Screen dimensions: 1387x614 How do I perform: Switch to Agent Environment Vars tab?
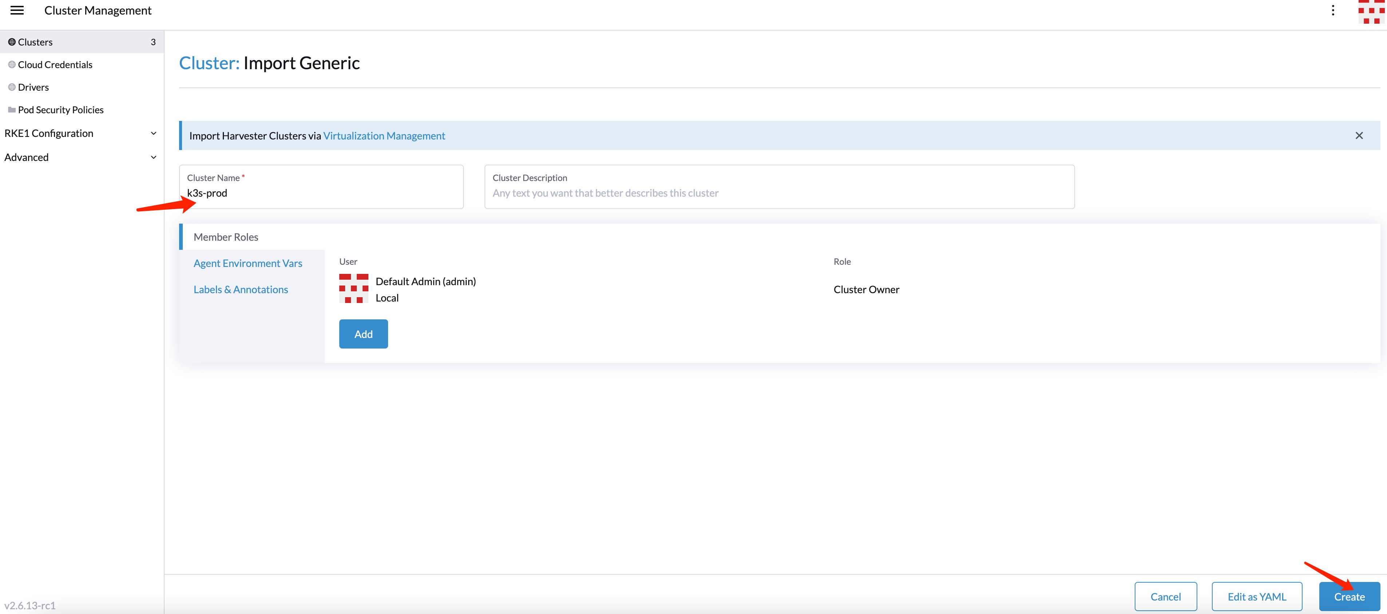click(248, 263)
